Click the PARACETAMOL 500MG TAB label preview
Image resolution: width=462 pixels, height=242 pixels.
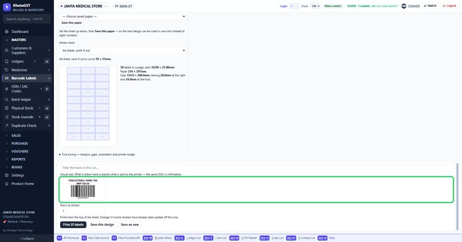click(x=83, y=189)
